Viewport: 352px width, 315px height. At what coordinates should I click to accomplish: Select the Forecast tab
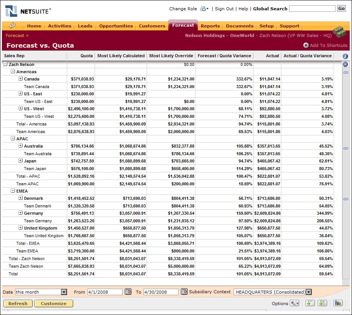point(183,25)
